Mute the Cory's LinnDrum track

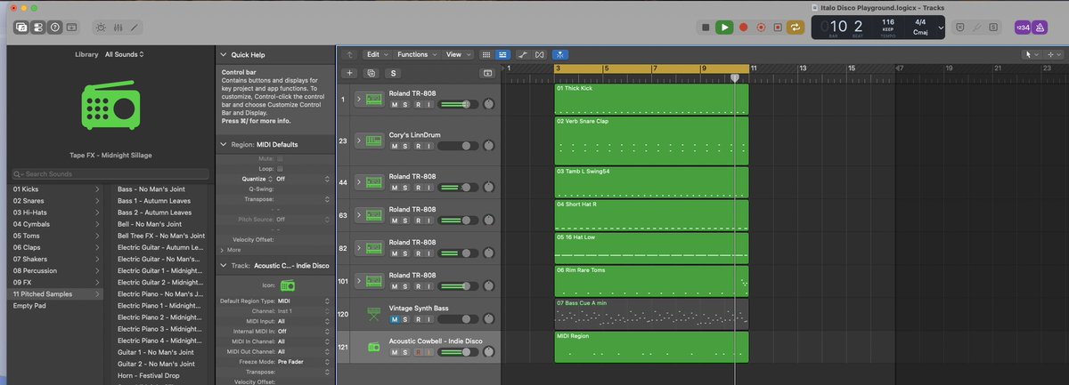(394, 147)
